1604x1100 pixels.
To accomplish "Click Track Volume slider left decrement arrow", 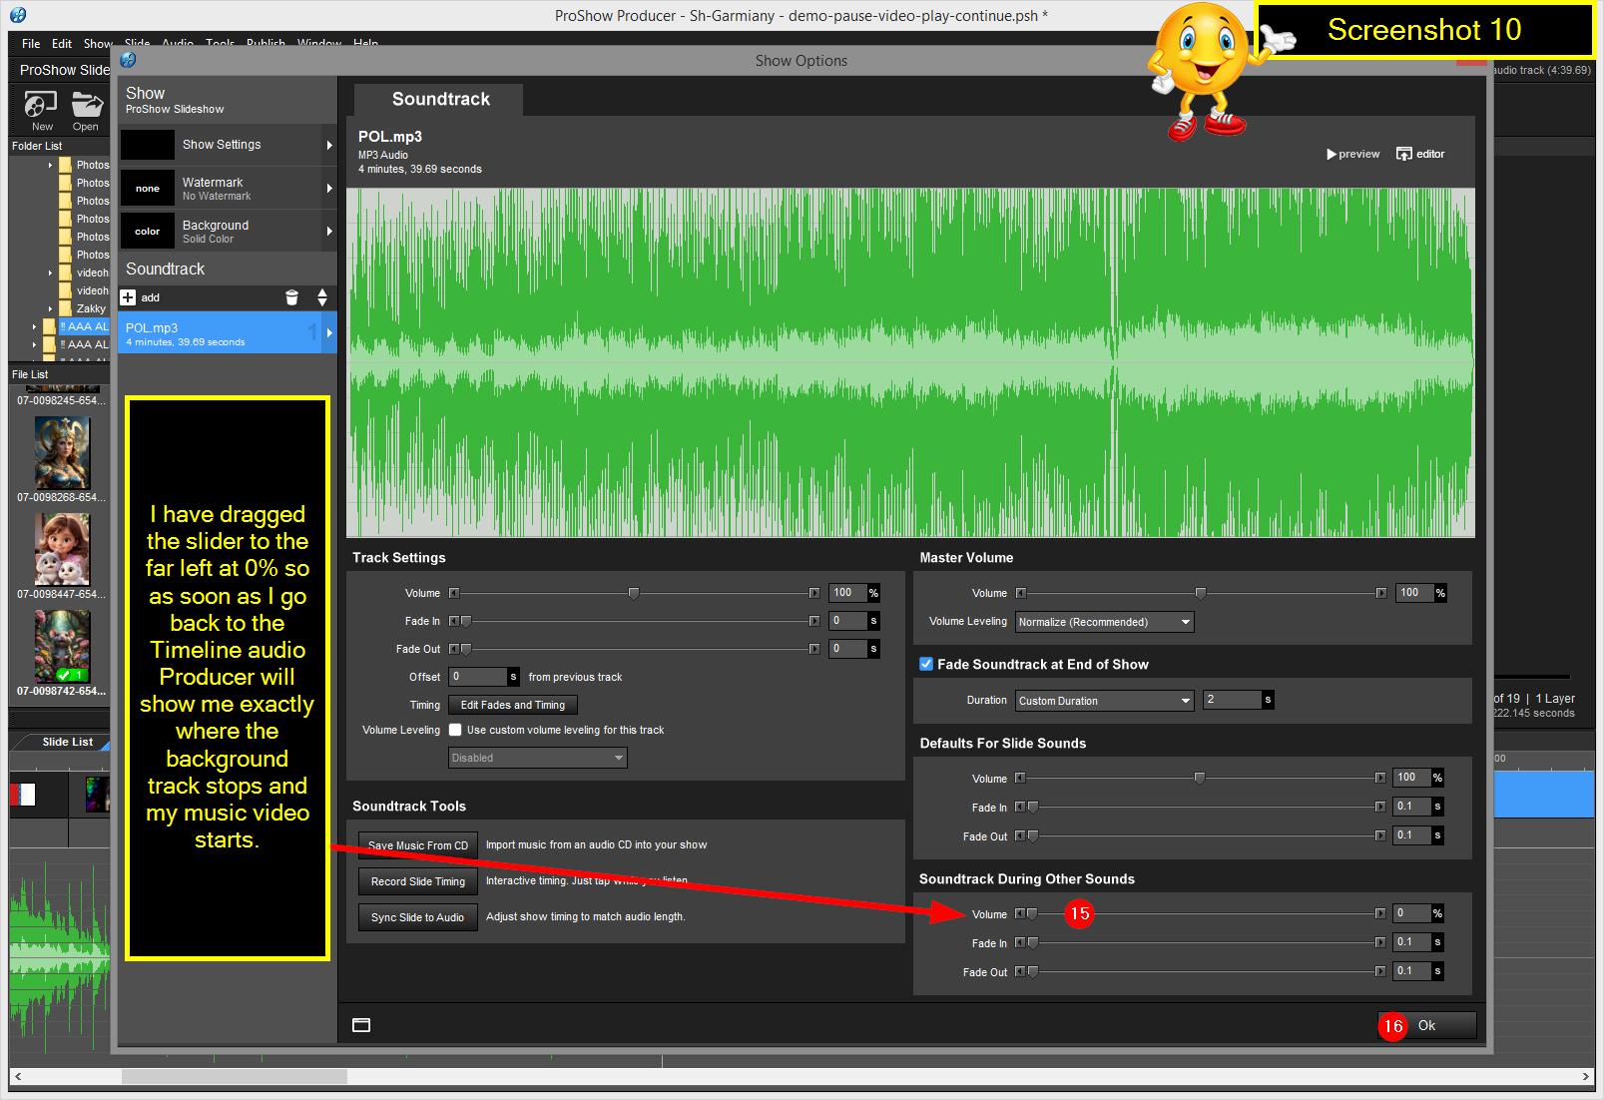I will [454, 593].
